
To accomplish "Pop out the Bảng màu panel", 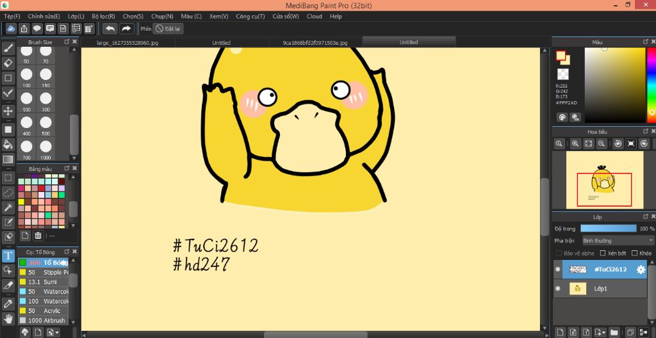I will [67, 168].
